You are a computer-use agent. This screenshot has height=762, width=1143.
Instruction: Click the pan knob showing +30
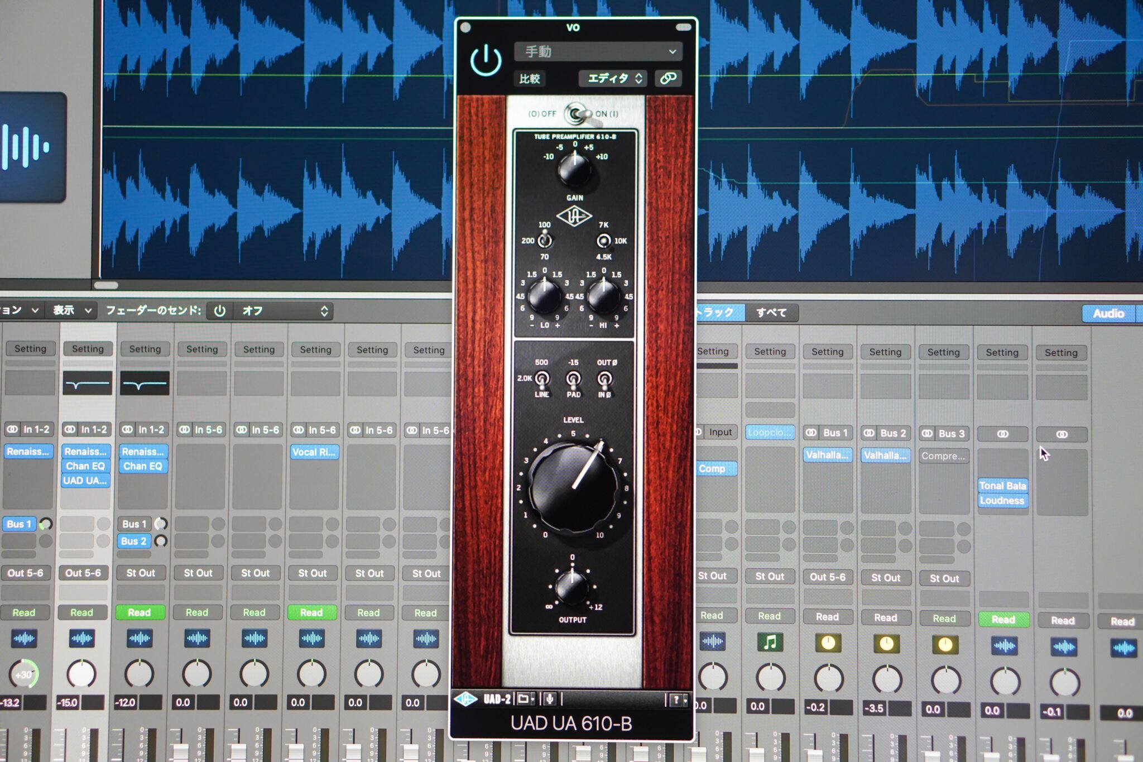tap(24, 674)
